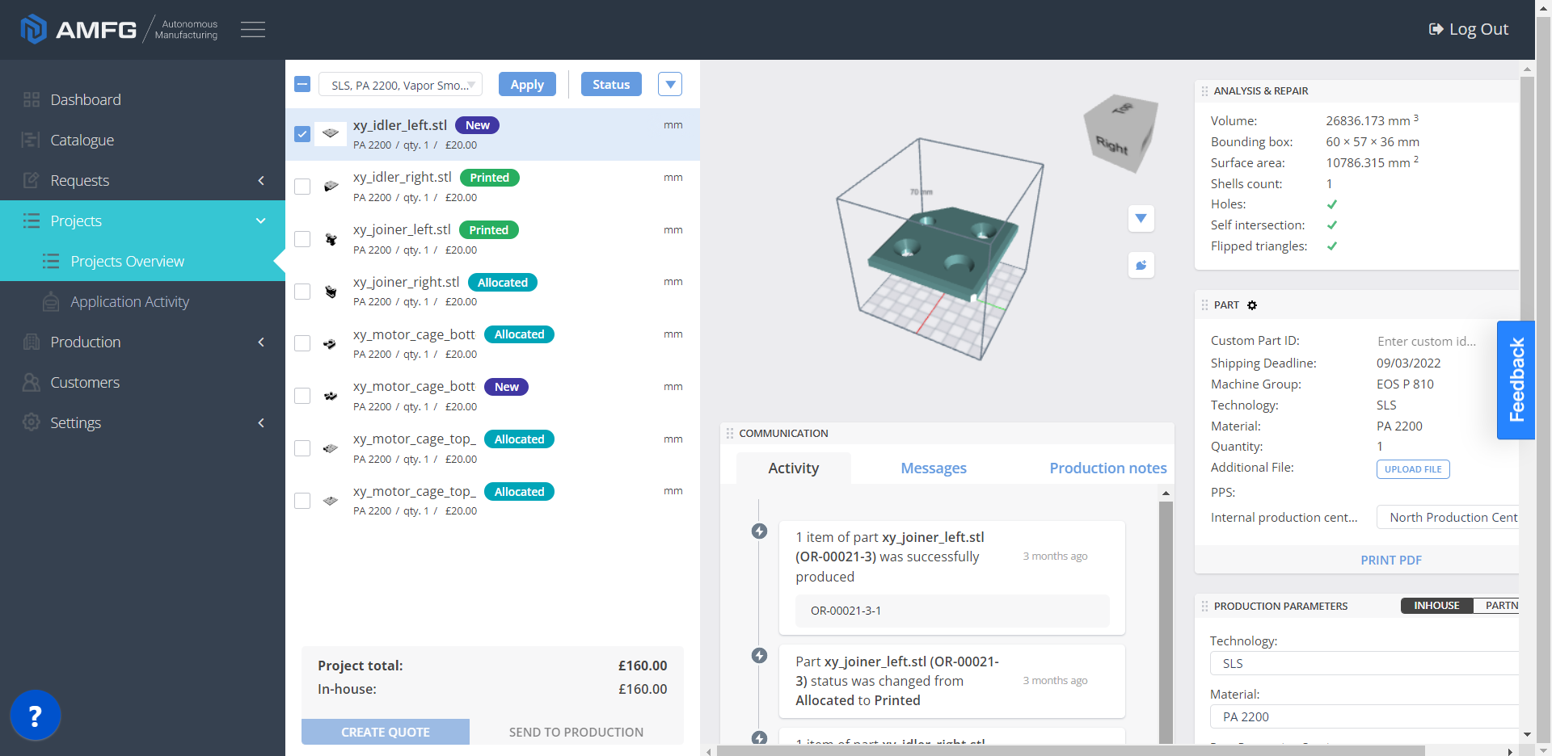Image resolution: width=1552 pixels, height=756 pixels.
Task: Click the Create Quote button
Action: (386, 732)
